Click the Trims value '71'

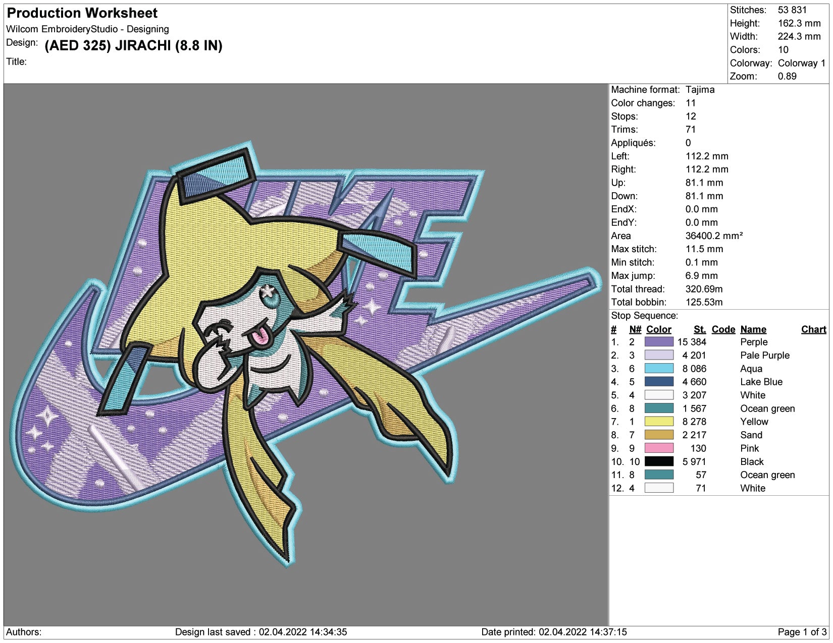pyautogui.click(x=691, y=130)
